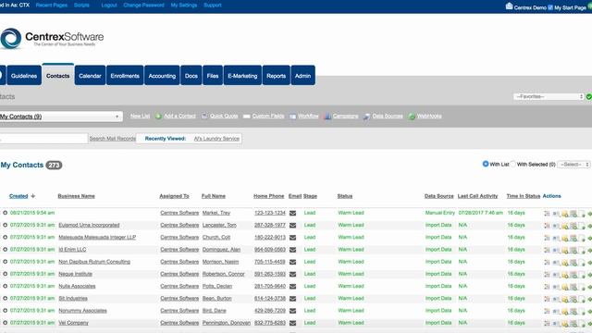Click the email envelope icon for Robertson, Connor
The width and height of the screenshot is (592, 333).
pos(292,274)
